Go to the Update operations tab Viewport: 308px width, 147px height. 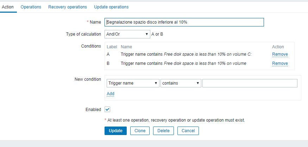pyautogui.click(x=111, y=7)
